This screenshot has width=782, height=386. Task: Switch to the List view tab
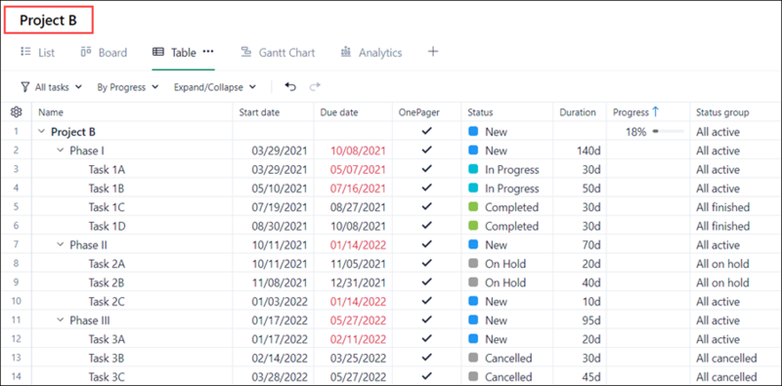coord(37,53)
